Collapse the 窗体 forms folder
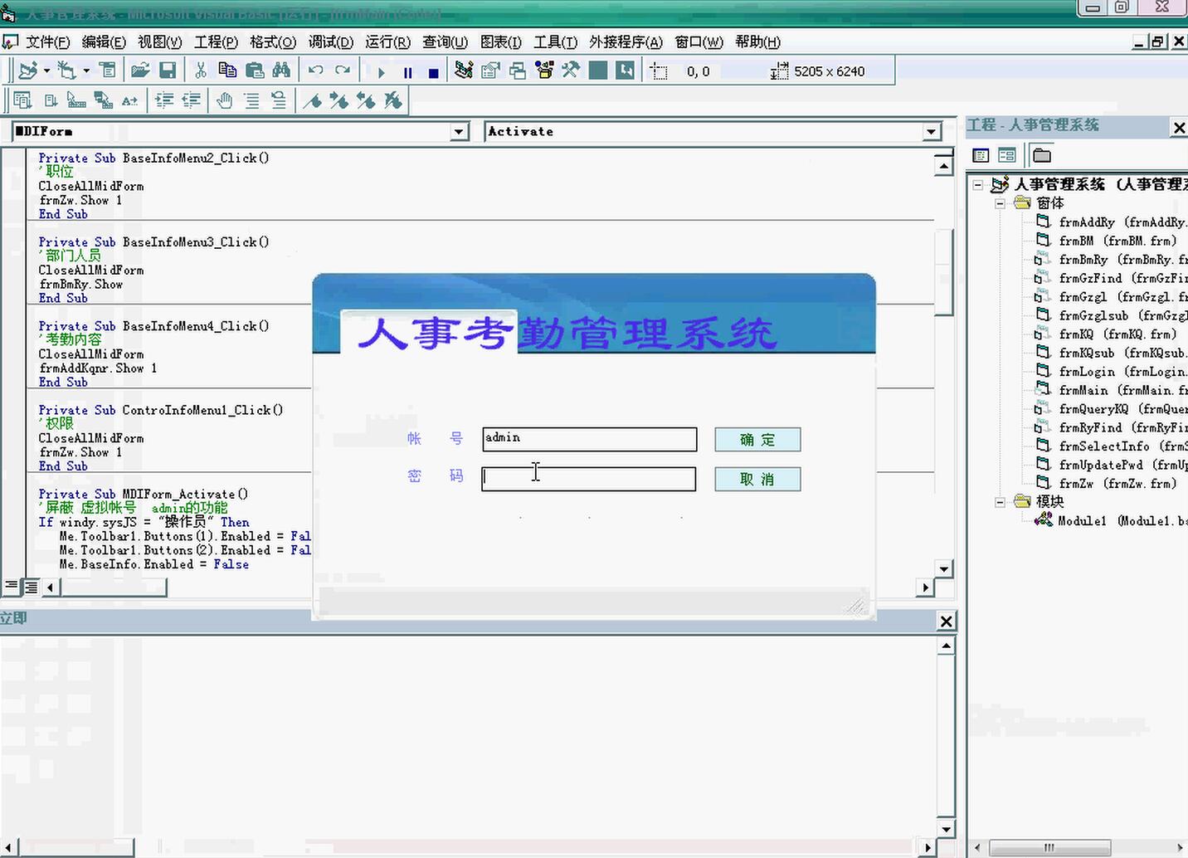 tap(1000, 203)
